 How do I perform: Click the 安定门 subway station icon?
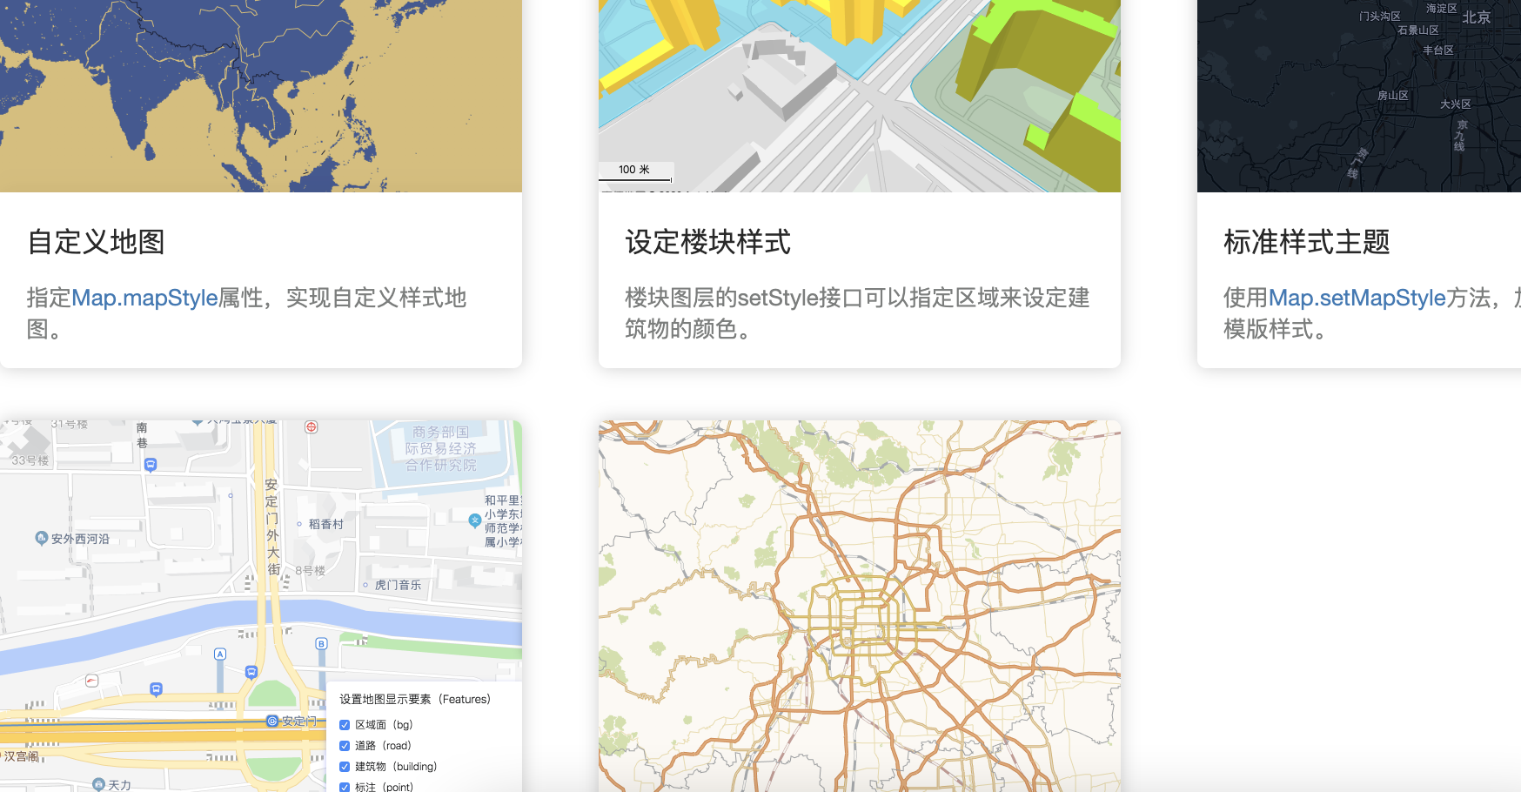(272, 721)
